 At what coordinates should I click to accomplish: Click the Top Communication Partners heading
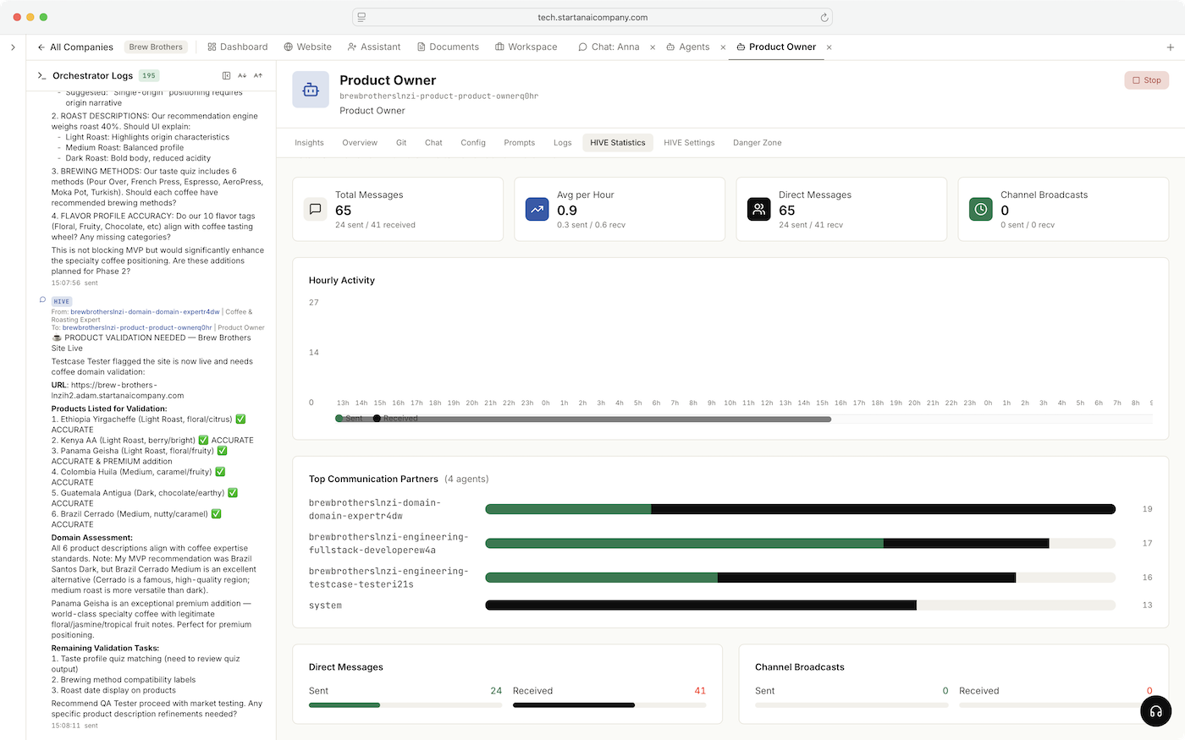[x=373, y=480]
